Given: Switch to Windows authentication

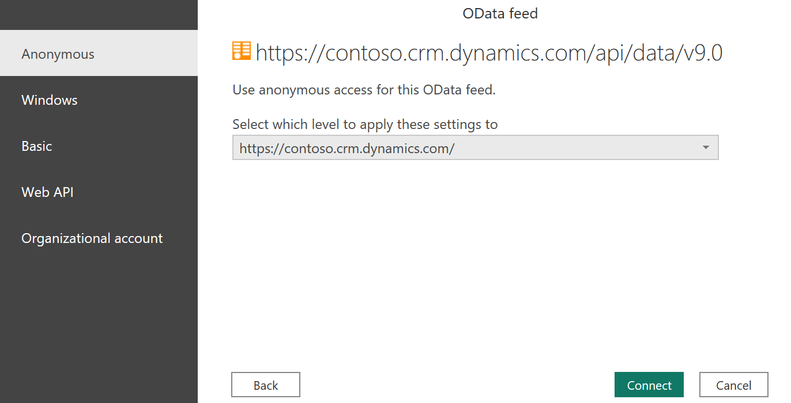Looking at the screenshot, I should (x=49, y=100).
